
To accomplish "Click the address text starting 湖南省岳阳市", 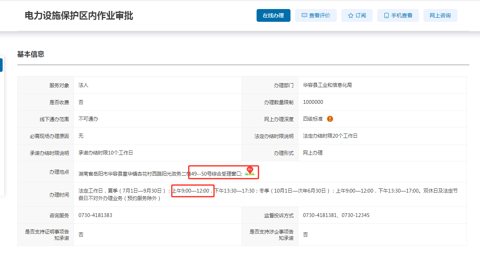I will (x=161, y=174).
